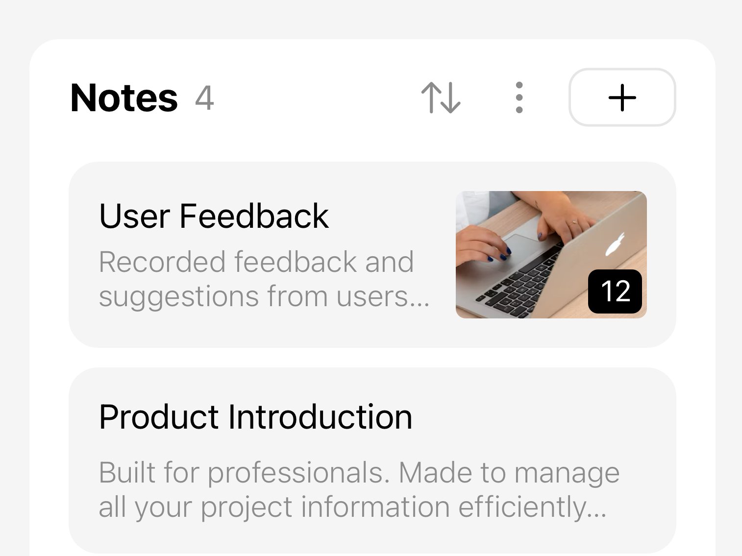Select the Notes header label
The width and height of the screenshot is (742, 556).
(124, 97)
